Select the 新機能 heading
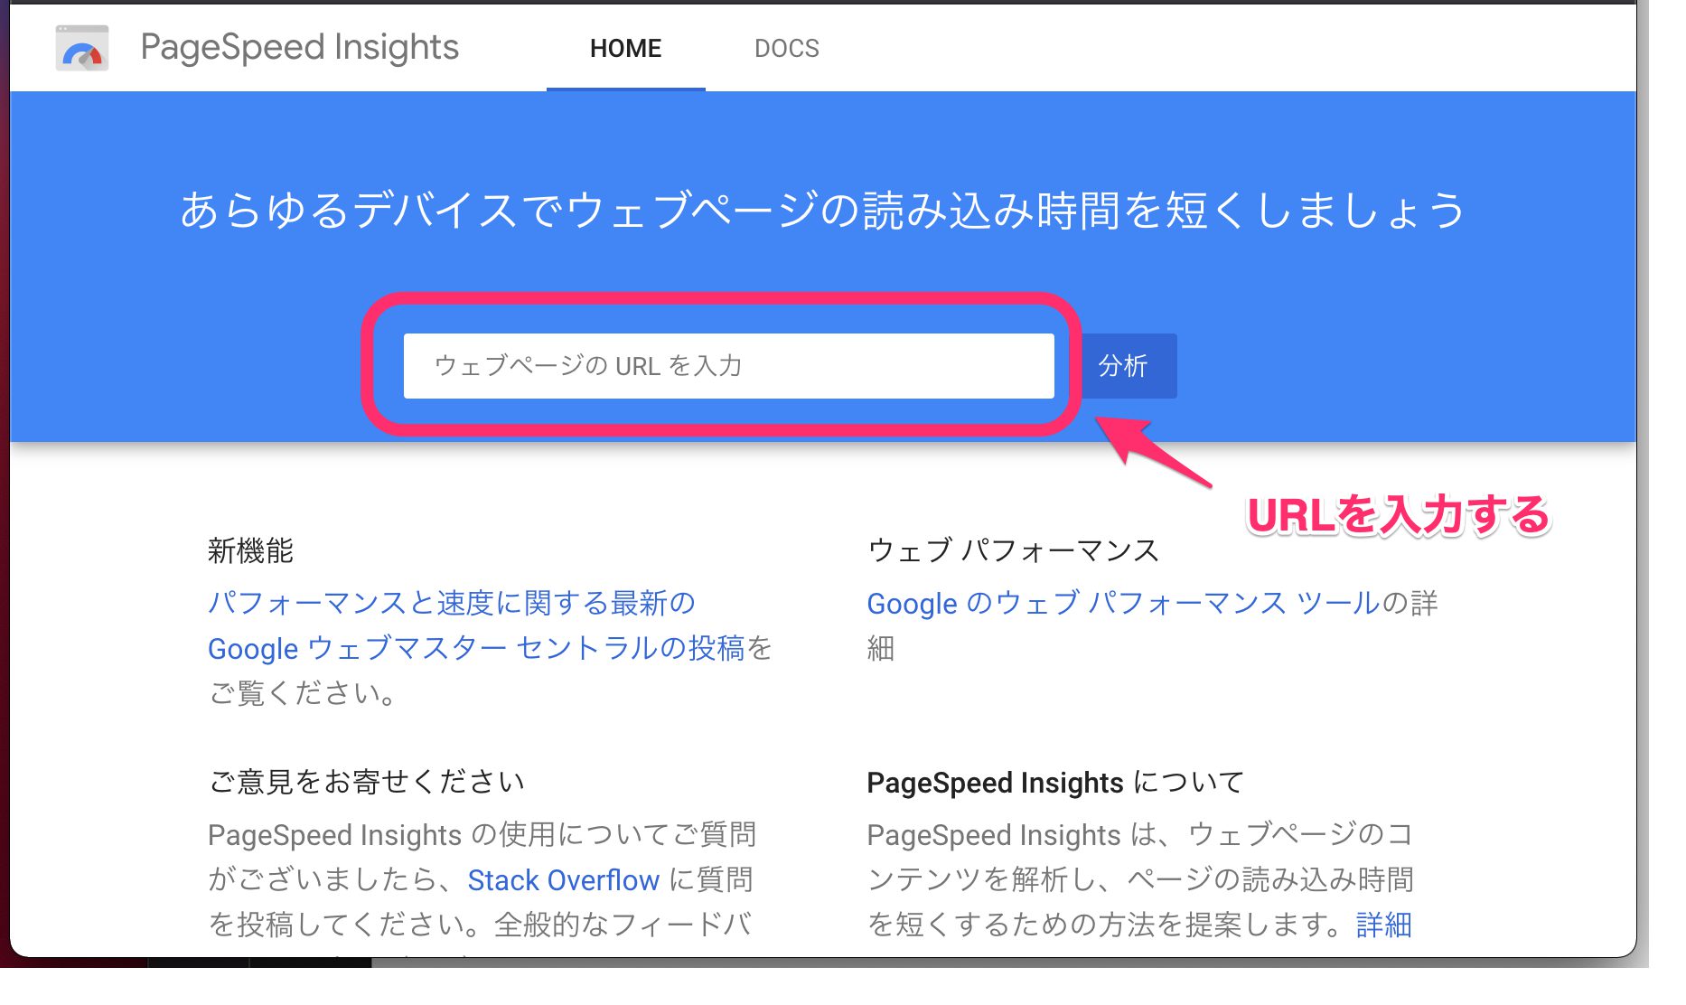This screenshot has height=1005, width=1686. [x=250, y=550]
